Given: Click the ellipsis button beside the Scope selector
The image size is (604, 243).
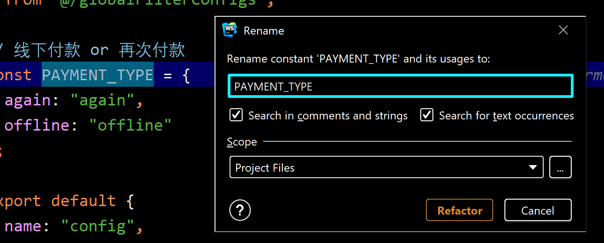Looking at the screenshot, I should [x=560, y=167].
